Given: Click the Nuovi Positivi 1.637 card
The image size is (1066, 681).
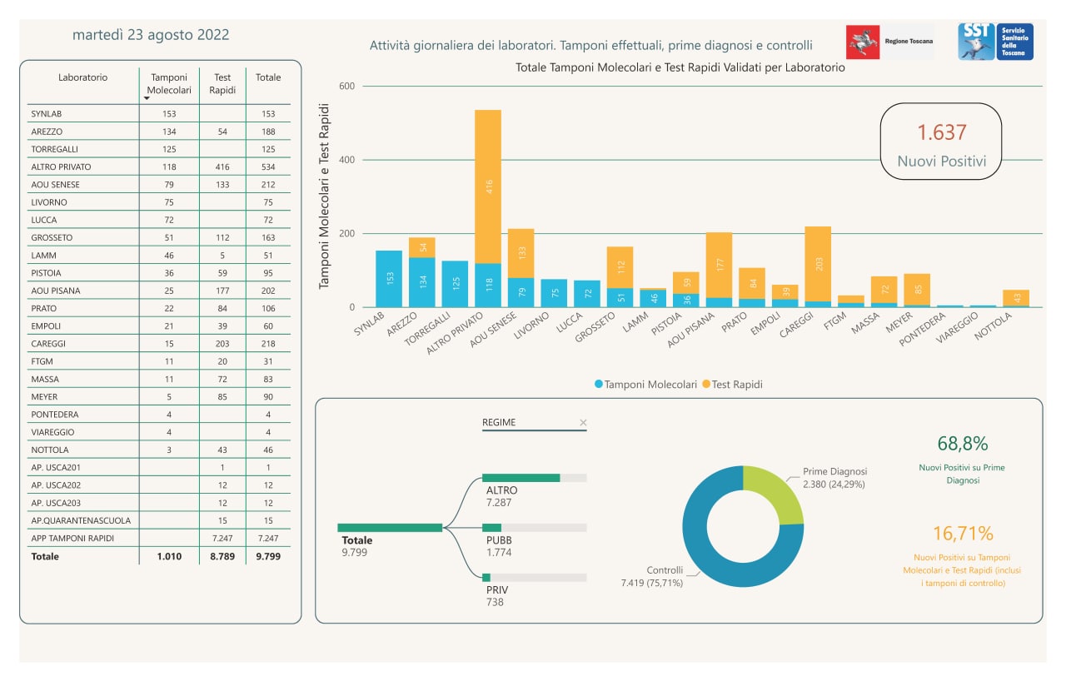Looking at the screenshot, I should [x=941, y=142].
